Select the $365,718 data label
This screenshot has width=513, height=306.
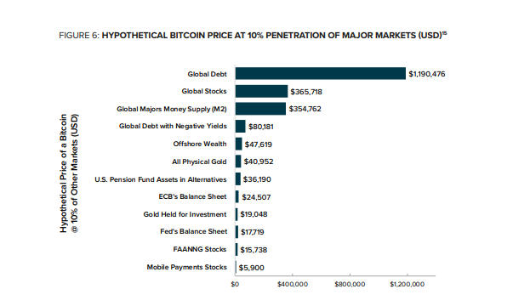(x=306, y=92)
